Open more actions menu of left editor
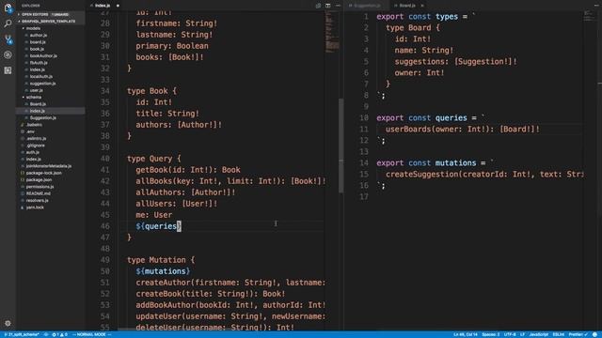The width and height of the screenshot is (602, 338). click(338, 6)
